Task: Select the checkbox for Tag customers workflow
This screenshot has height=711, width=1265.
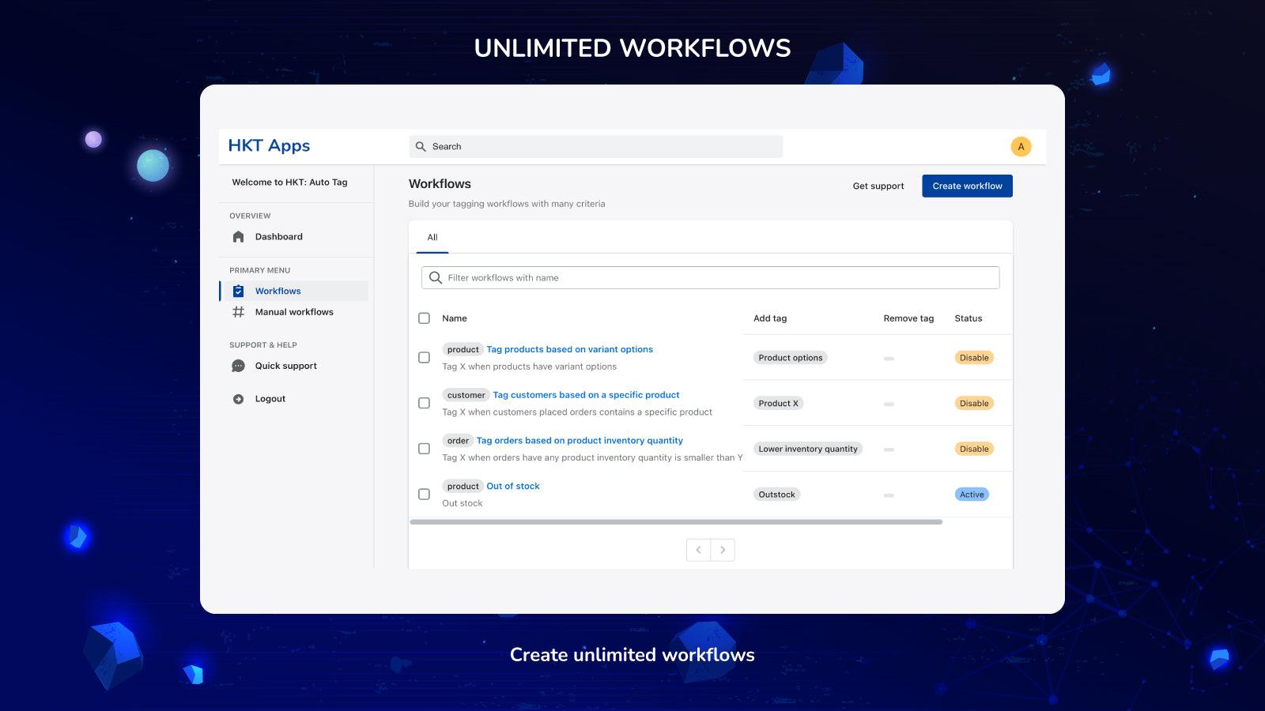Action: [424, 403]
